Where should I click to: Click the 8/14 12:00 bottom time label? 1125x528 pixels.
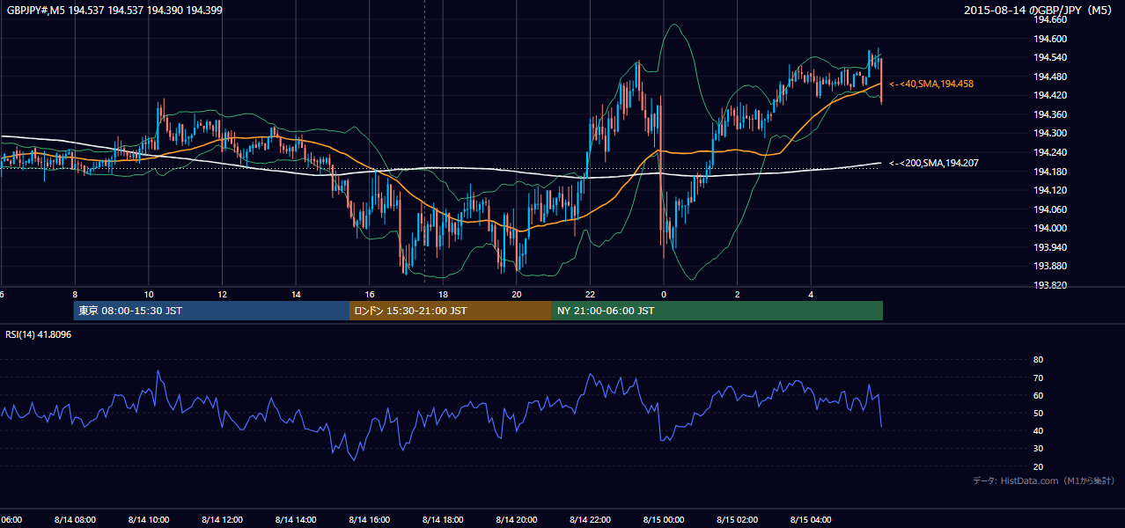tap(222, 520)
